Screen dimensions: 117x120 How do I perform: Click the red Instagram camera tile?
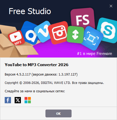click(x=58, y=33)
